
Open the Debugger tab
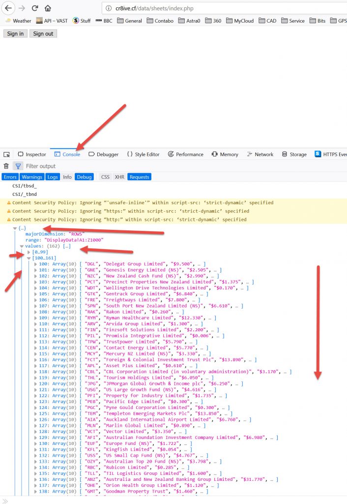tap(104, 154)
